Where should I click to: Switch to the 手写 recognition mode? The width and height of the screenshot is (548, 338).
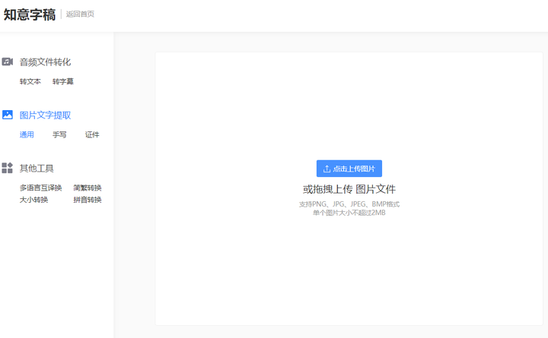point(59,134)
